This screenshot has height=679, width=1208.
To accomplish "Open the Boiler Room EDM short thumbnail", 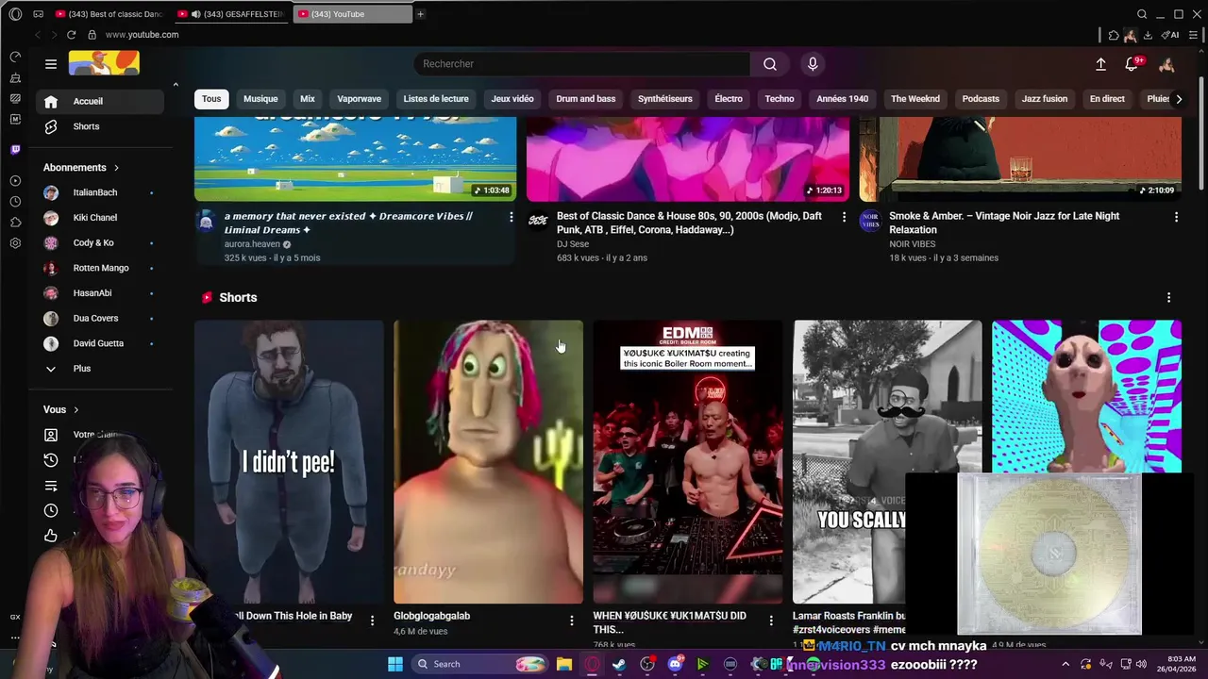I will 688,462.
